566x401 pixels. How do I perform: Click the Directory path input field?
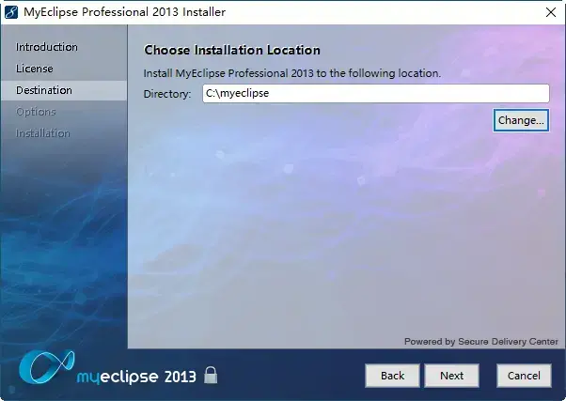tap(376, 93)
